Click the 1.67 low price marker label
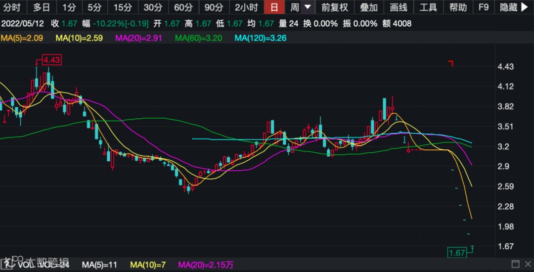 (x=457, y=253)
